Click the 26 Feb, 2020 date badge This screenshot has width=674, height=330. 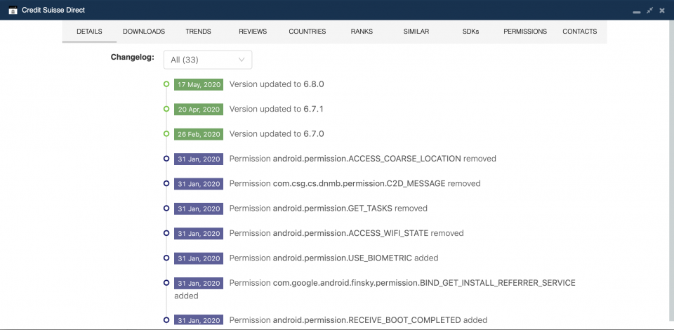[199, 134]
